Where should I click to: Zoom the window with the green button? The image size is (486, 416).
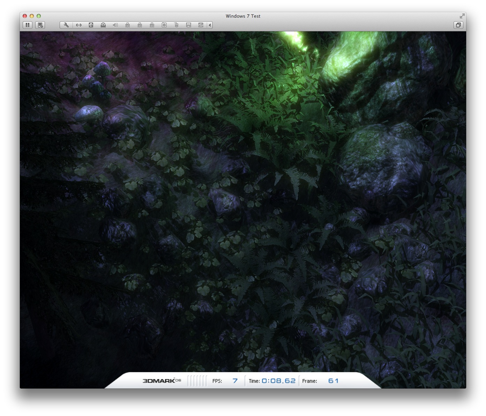[x=39, y=16]
